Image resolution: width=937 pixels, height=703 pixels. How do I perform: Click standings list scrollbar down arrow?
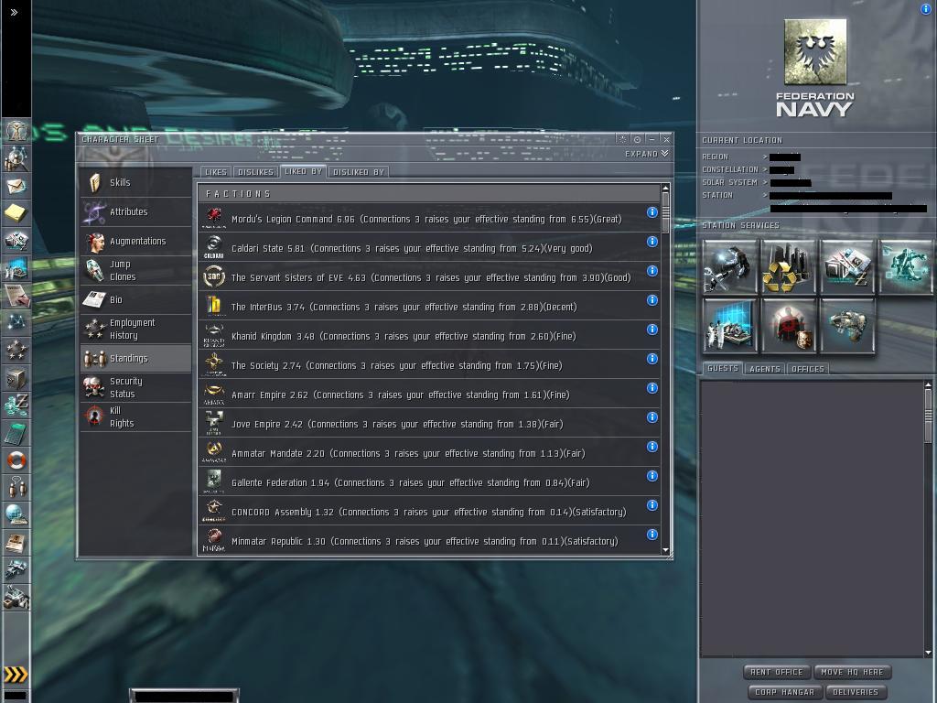click(666, 550)
